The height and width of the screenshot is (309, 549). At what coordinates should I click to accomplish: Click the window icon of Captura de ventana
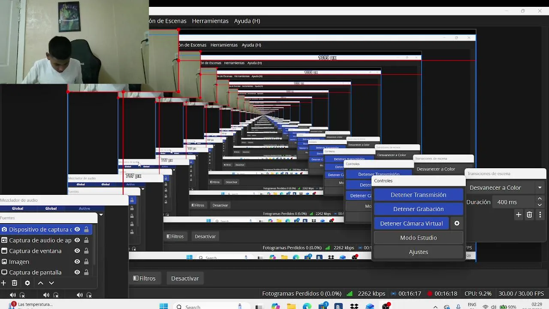[x=4, y=251]
